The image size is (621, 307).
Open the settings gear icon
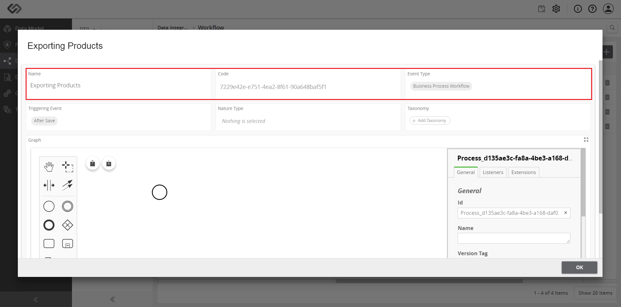[x=556, y=9]
